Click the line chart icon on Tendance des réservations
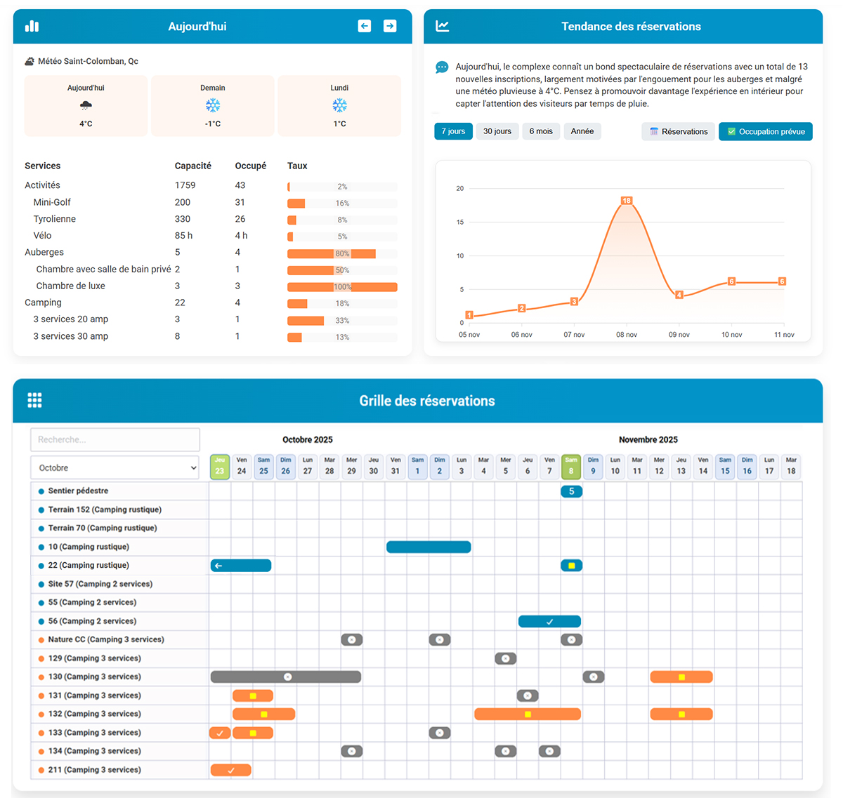 [442, 25]
